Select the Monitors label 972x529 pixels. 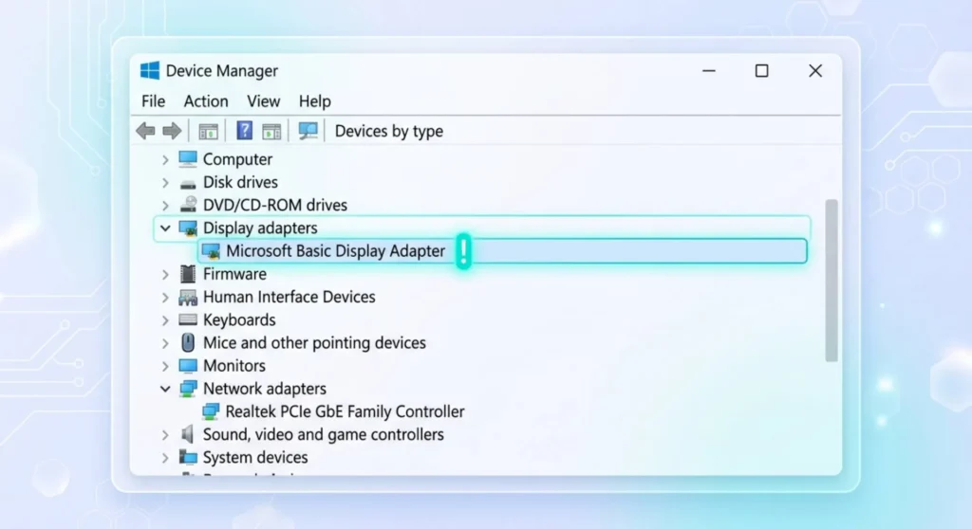pos(234,366)
